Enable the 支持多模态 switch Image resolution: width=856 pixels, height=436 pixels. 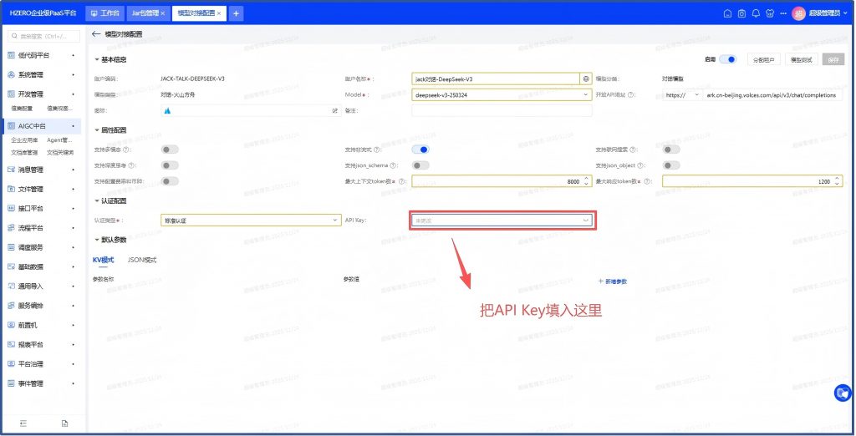pos(171,150)
